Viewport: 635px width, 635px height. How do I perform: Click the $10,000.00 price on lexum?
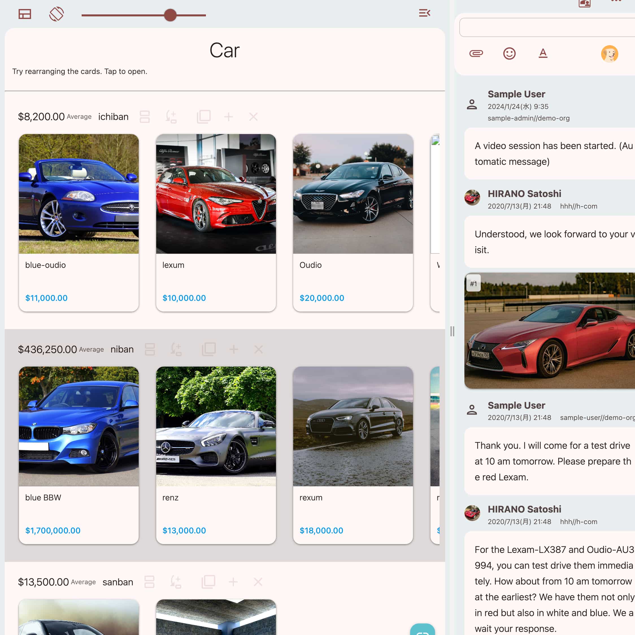(x=184, y=298)
